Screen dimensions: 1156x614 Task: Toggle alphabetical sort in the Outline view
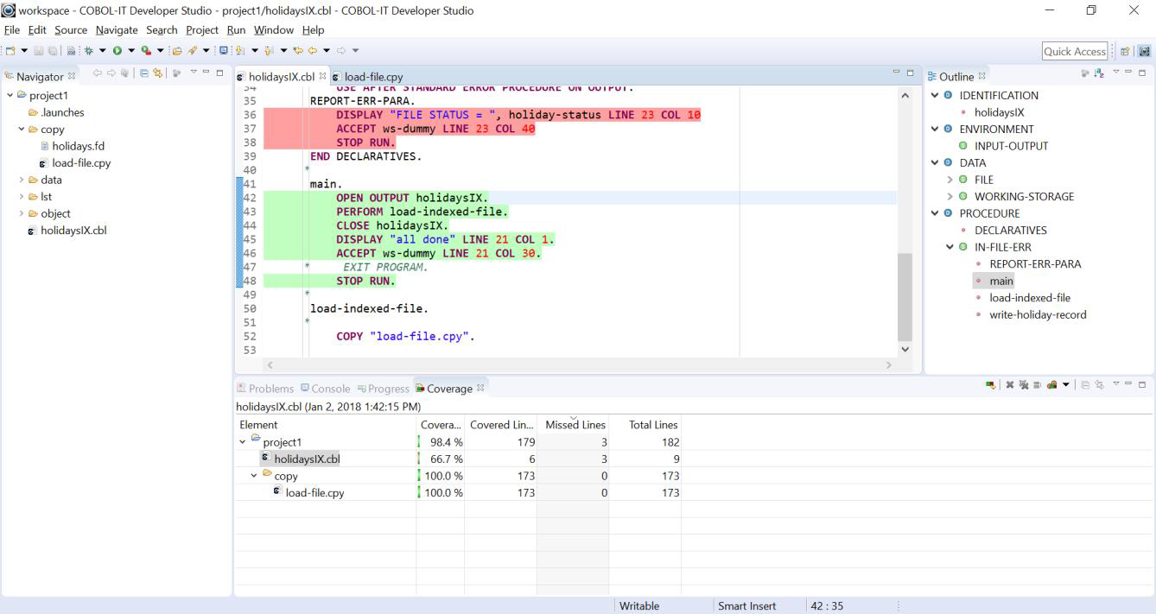point(1098,76)
